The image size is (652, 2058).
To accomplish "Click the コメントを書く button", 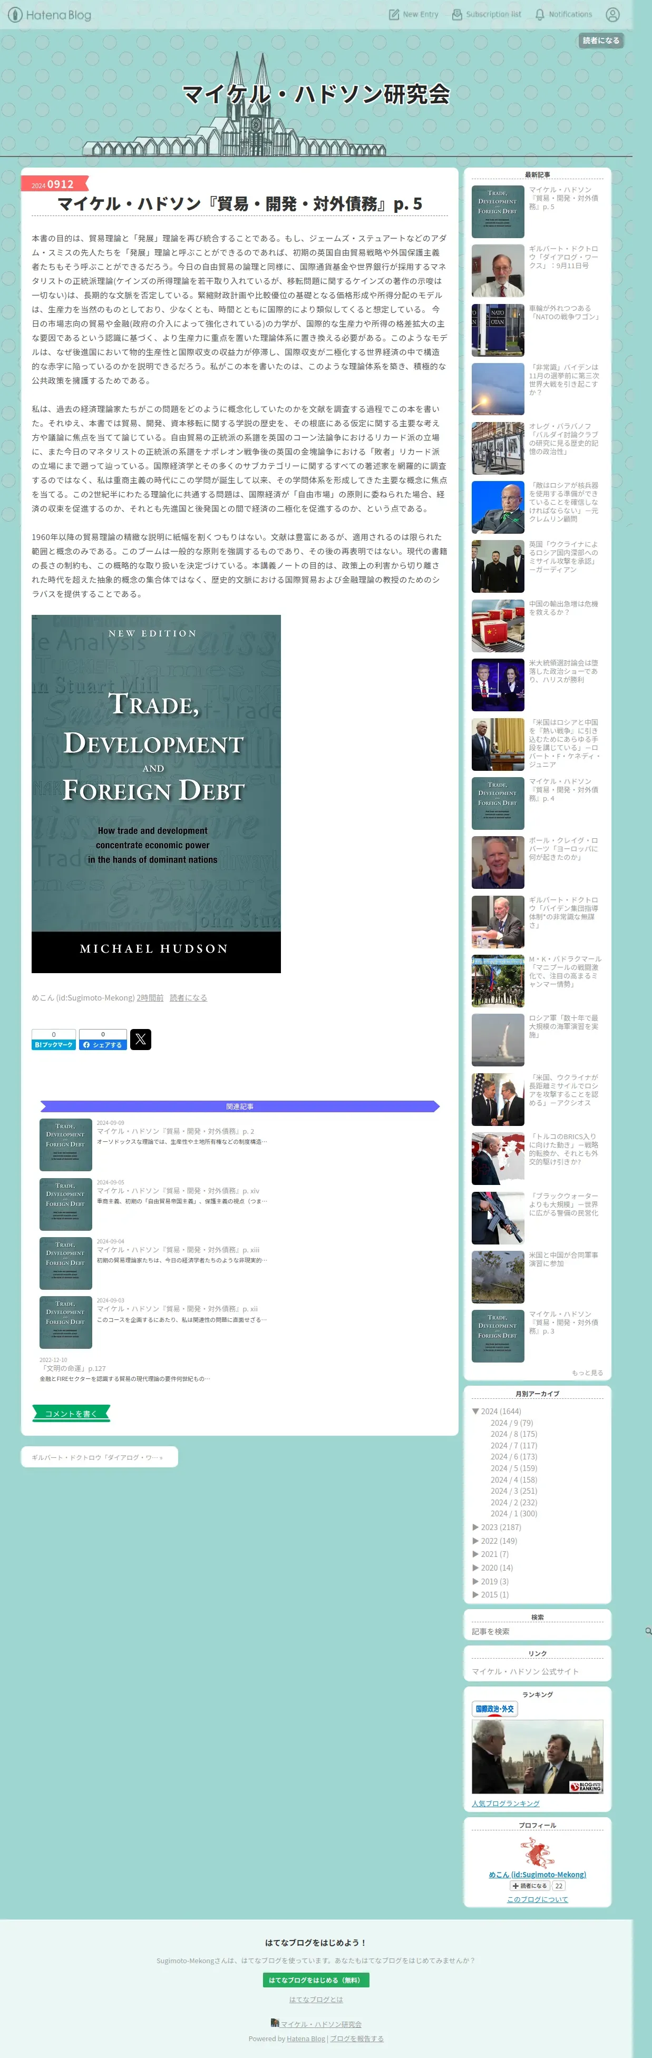I will 71,1413.
